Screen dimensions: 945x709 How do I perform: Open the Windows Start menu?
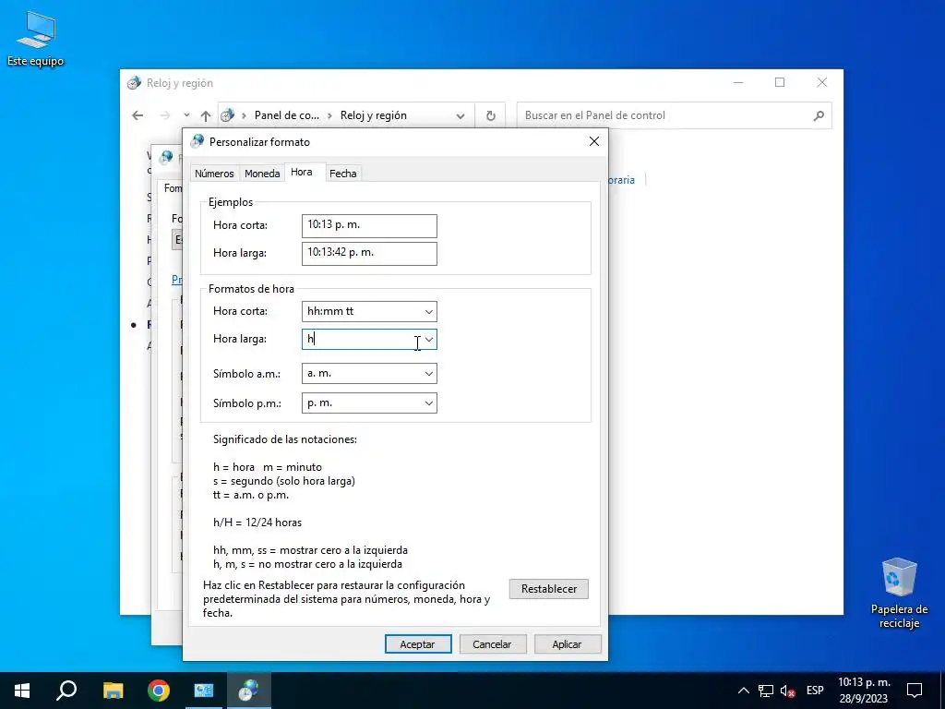coord(22,691)
